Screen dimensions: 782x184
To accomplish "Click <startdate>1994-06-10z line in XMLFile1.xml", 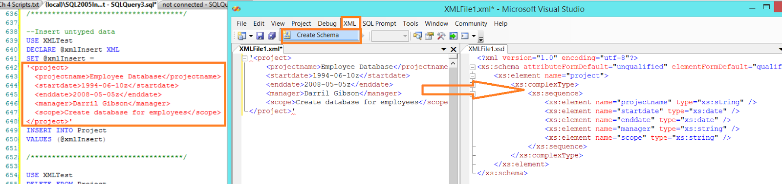I will coord(338,75).
